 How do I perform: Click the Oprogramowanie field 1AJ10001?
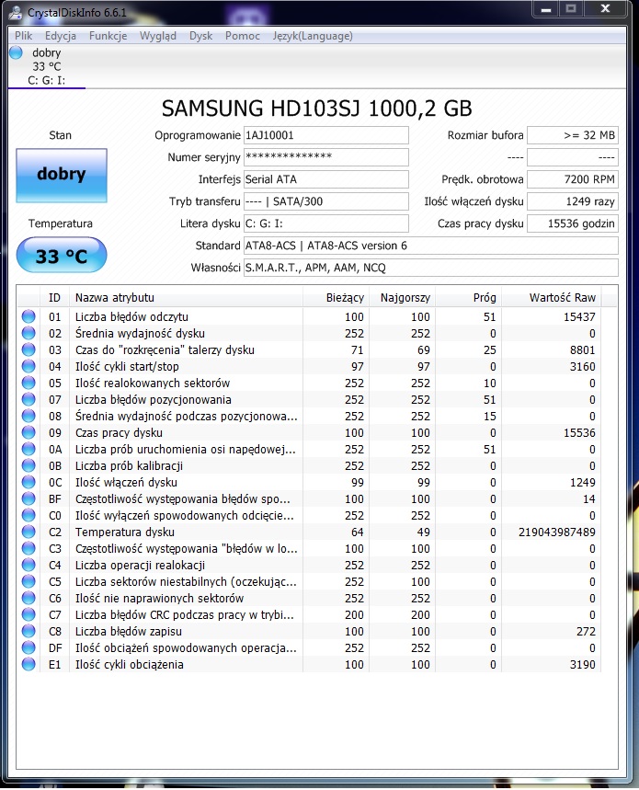(x=325, y=135)
